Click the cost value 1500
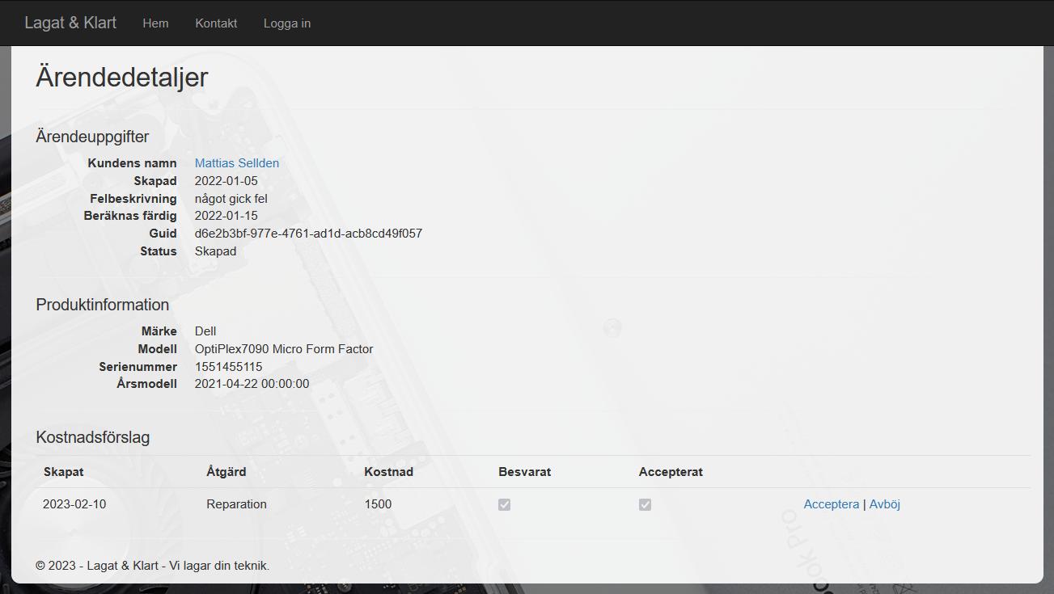 [x=378, y=504]
